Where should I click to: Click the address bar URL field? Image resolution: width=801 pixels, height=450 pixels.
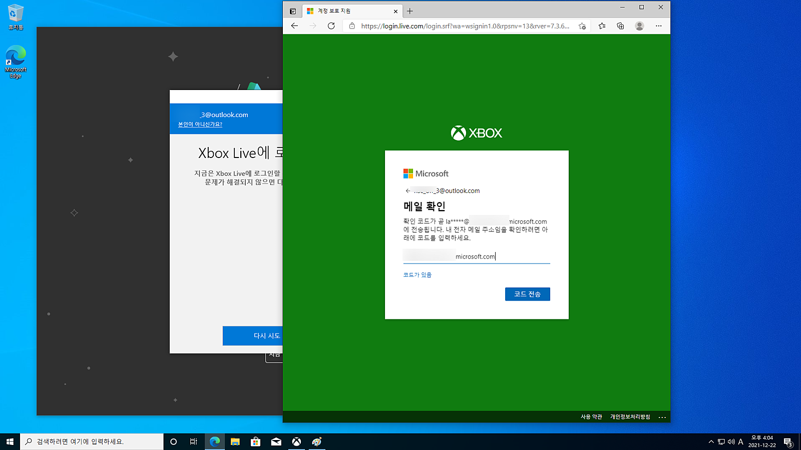click(465, 26)
